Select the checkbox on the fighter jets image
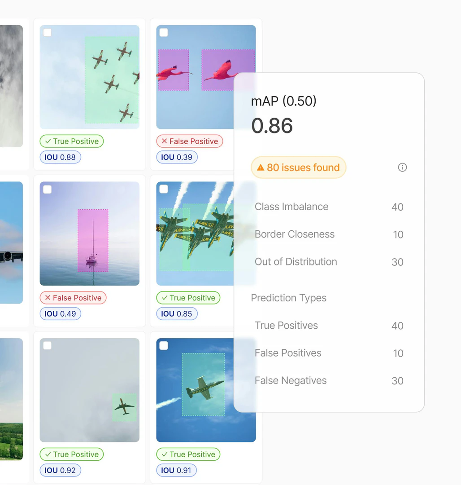 pyautogui.click(x=163, y=189)
